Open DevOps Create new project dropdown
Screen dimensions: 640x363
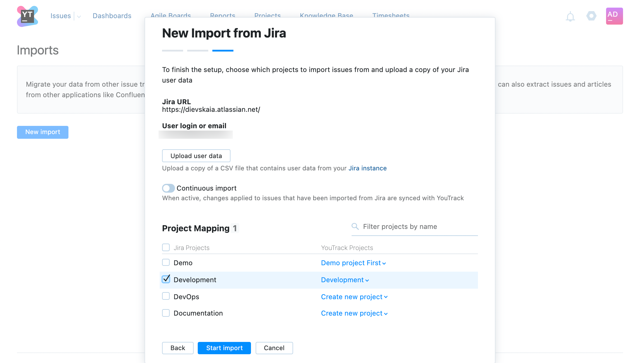[x=355, y=297]
